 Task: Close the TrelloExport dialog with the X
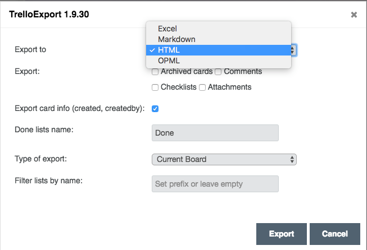354,15
